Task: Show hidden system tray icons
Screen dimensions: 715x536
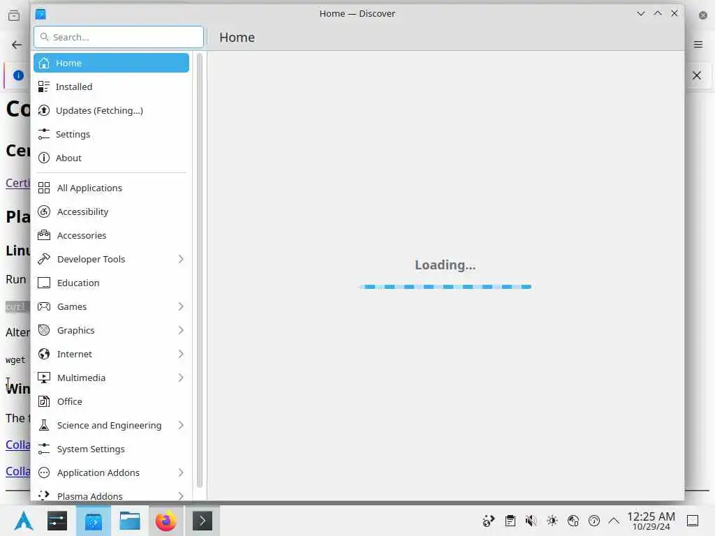Action: (x=614, y=521)
